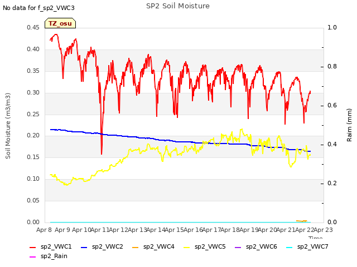Image resolution: width=357 pixels, height=267 pixels.
Task: Click the purple sp2_VWC6 legend swatch
Action: 238,247
